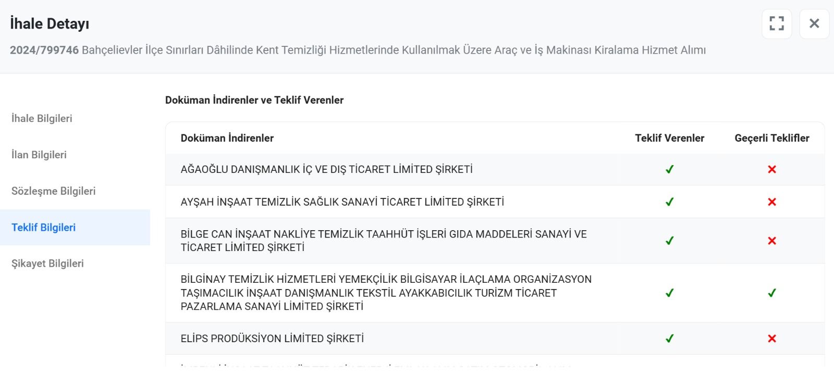The height and width of the screenshot is (376, 834).
Task: Click the fullscreen expand icon
Action: [x=776, y=23]
